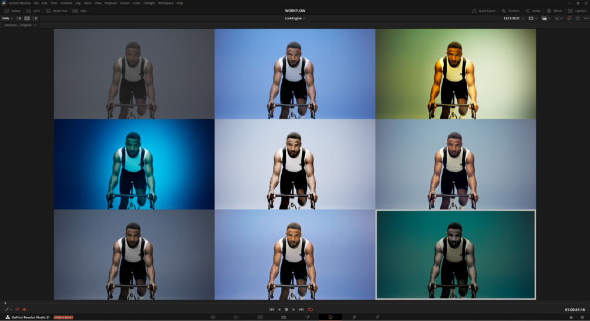Click Quick Export button
590x321 pixels.
[x=484, y=11]
